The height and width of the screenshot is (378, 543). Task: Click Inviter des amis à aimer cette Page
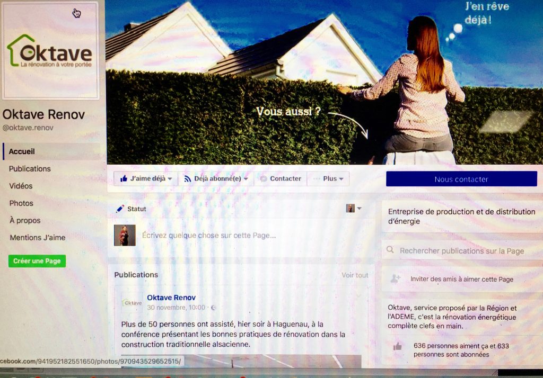click(x=462, y=279)
